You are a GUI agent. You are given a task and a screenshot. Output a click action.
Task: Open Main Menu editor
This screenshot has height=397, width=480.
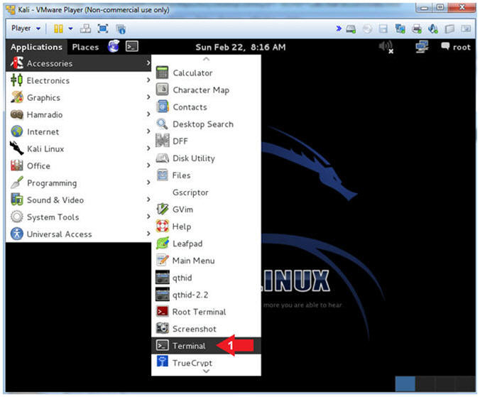tap(206, 261)
